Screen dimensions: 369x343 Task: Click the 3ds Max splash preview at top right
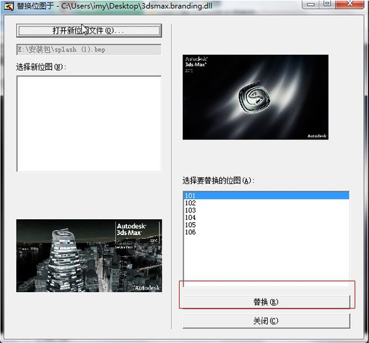click(255, 97)
